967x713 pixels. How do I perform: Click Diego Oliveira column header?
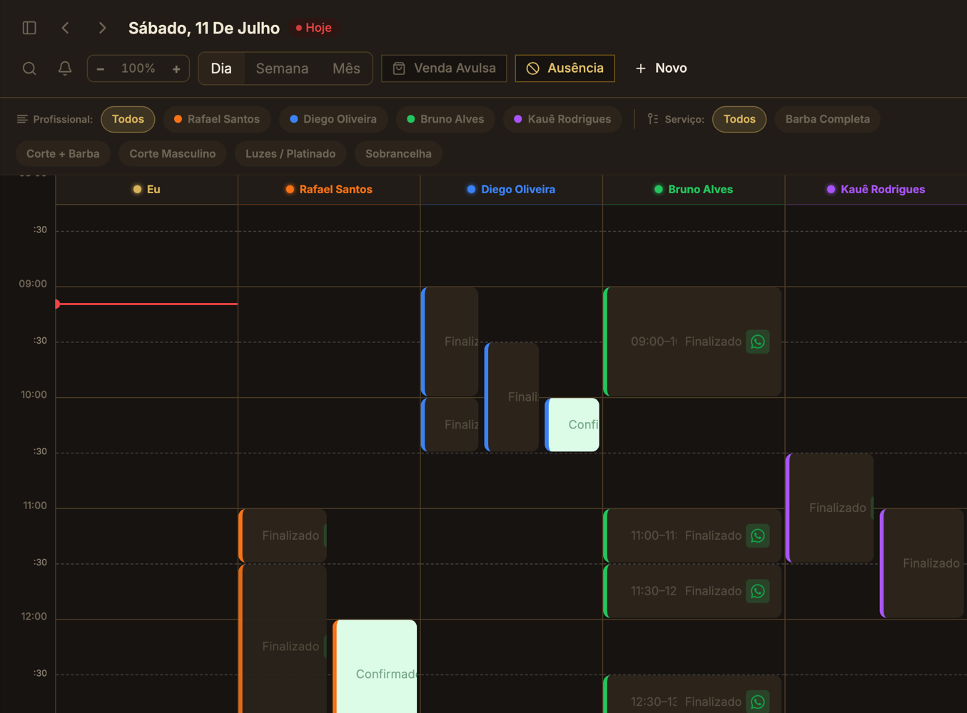[511, 190]
